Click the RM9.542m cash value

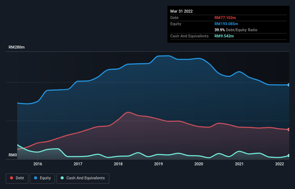224,36
